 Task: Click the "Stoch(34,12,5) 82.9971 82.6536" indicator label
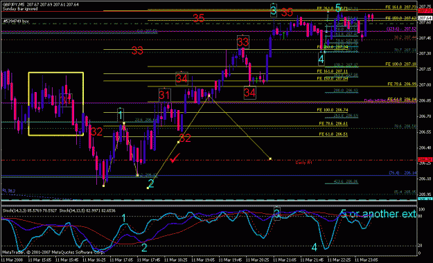point(87,210)
